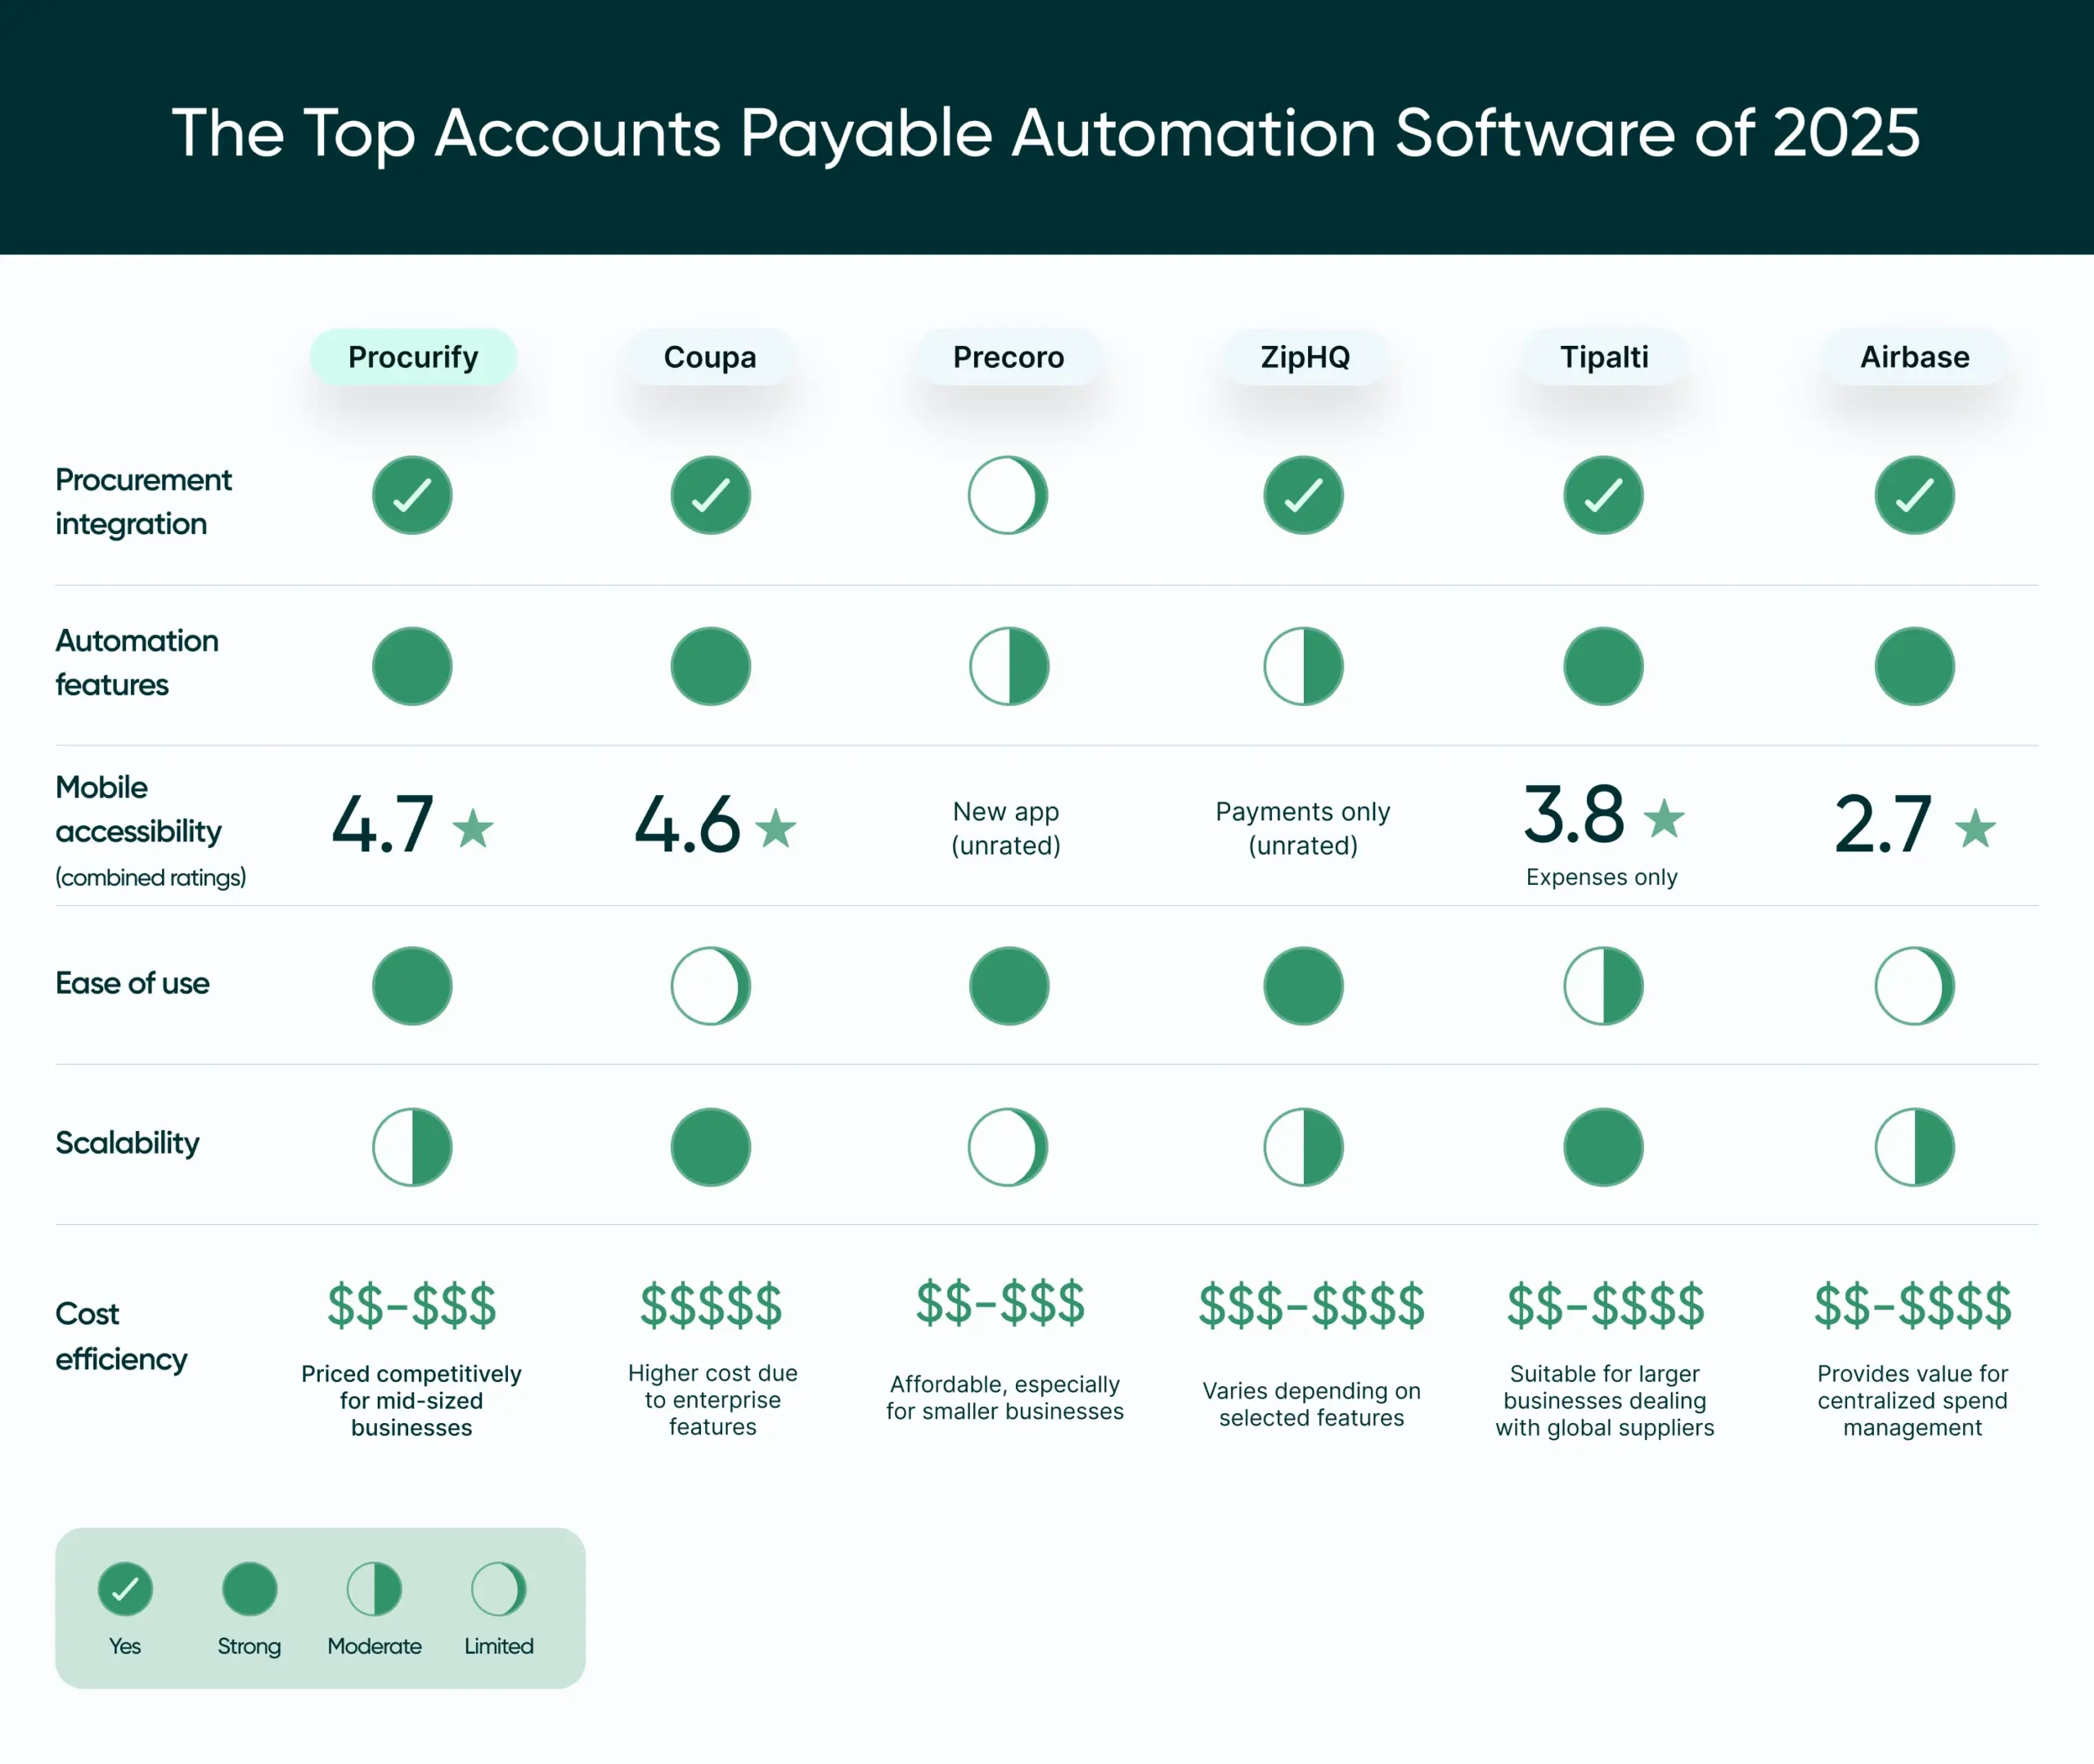
Task: Click the Coupa $$$$$ cost rating
Action: coord(711,1305)
